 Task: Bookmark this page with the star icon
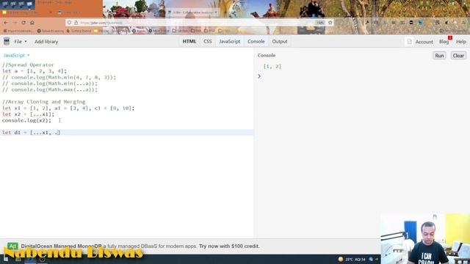(330, 23)
